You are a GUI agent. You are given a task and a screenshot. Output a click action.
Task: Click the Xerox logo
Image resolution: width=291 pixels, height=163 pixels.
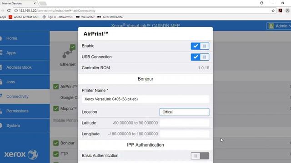21,154
